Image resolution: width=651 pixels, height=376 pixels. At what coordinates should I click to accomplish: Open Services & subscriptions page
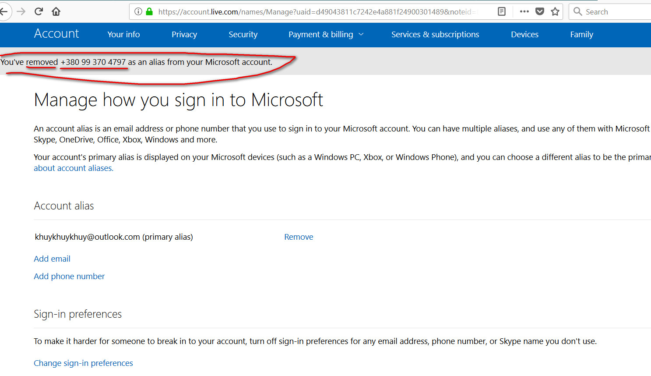click(435, 34)
